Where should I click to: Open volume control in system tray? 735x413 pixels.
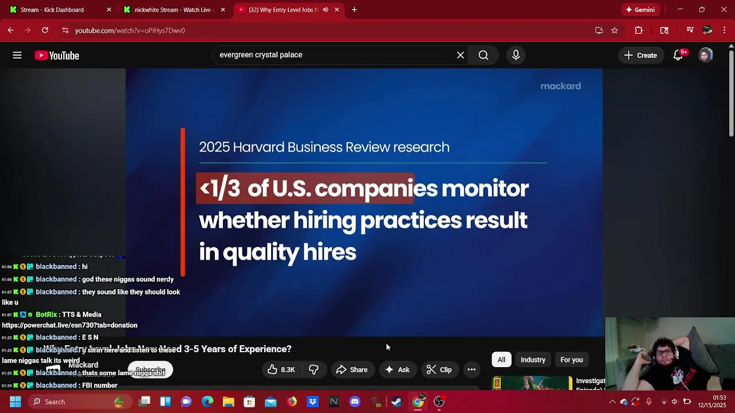click(x=674, y=402)
